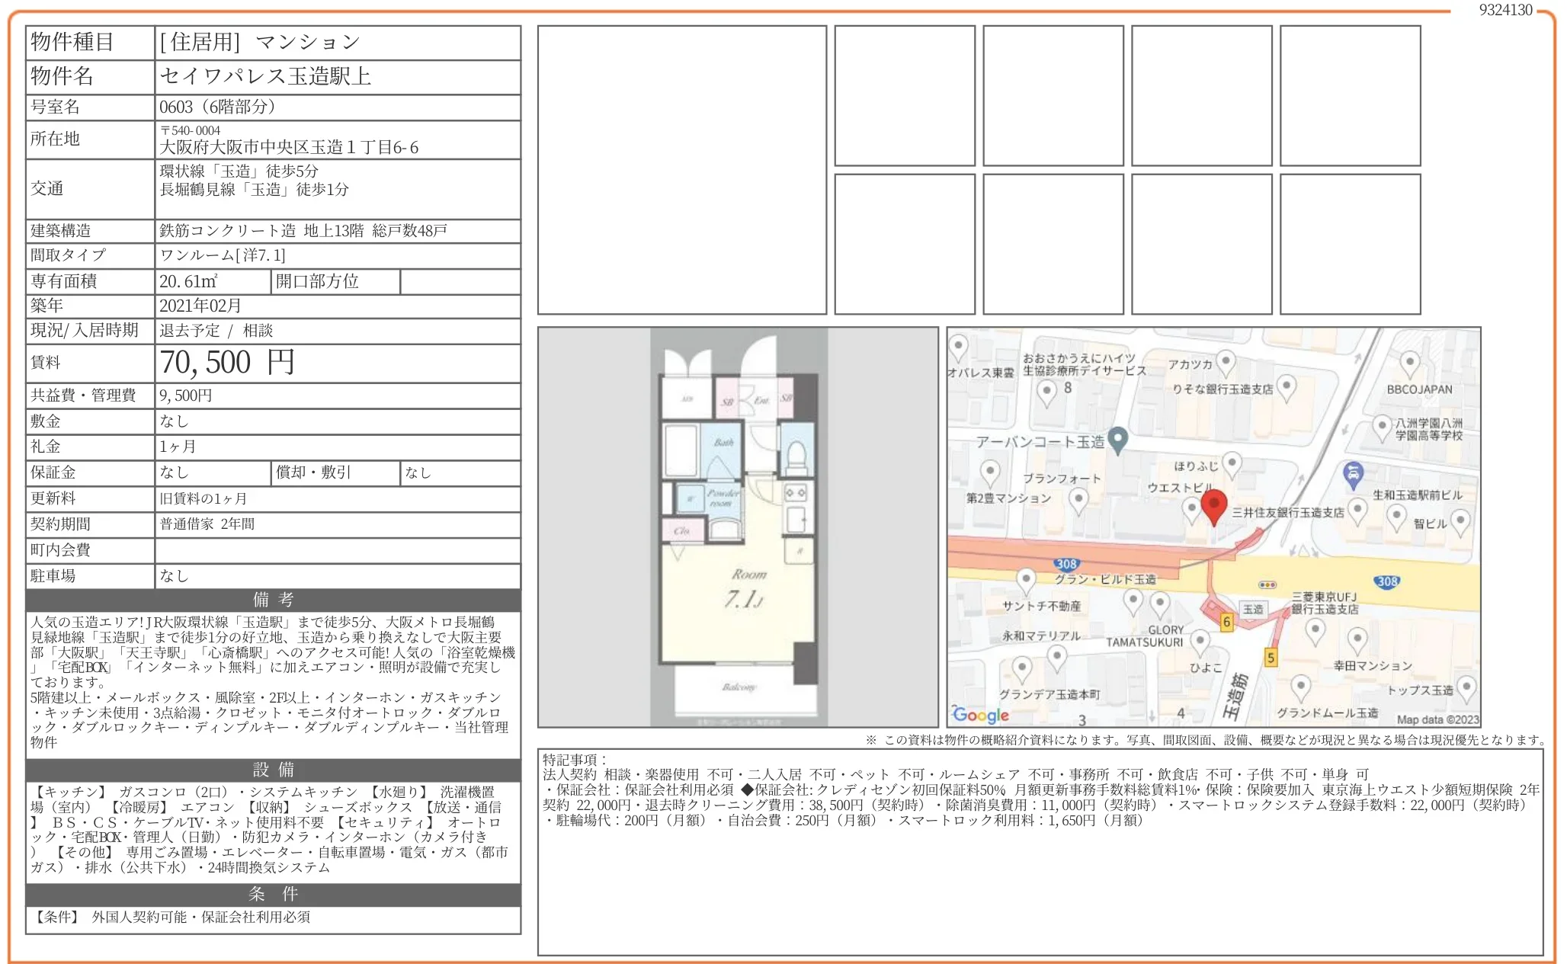The width and height of the screenshot is (1567, 964).
Task: Click the yellow exit 6 marker
Action: tap(1226, 622)
